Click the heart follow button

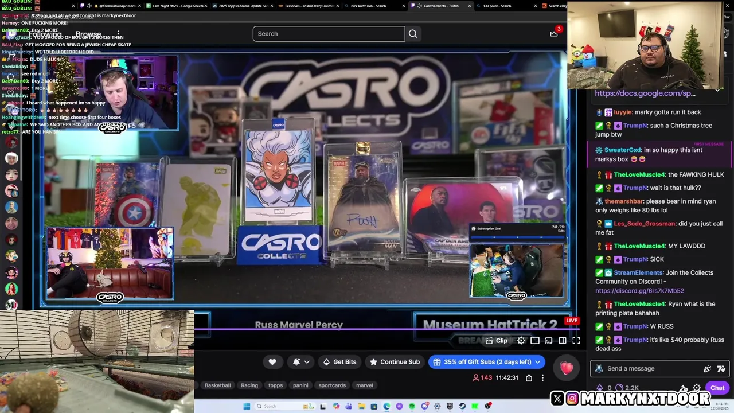coord(272,362)
